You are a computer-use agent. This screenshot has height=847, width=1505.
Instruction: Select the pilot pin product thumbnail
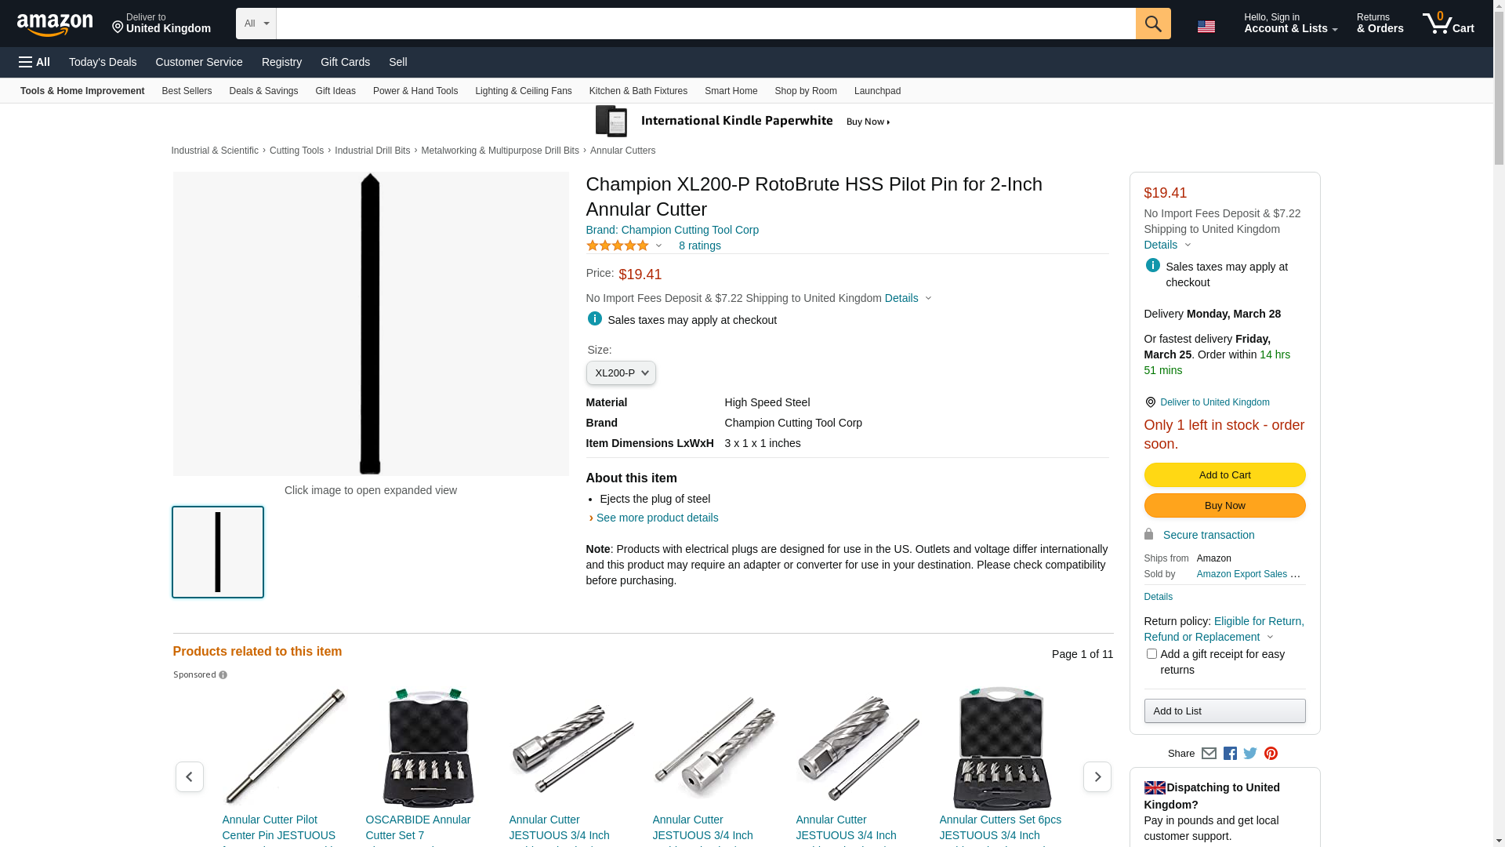click(x=218, y=552)
